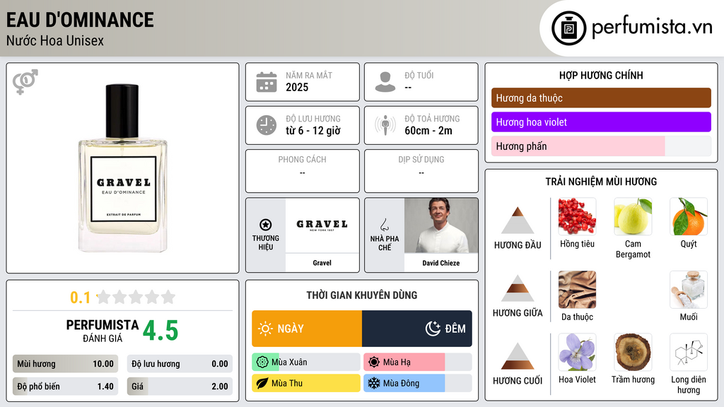
Task: Click the middle notes pyramid icon
Action: [518, 288]
